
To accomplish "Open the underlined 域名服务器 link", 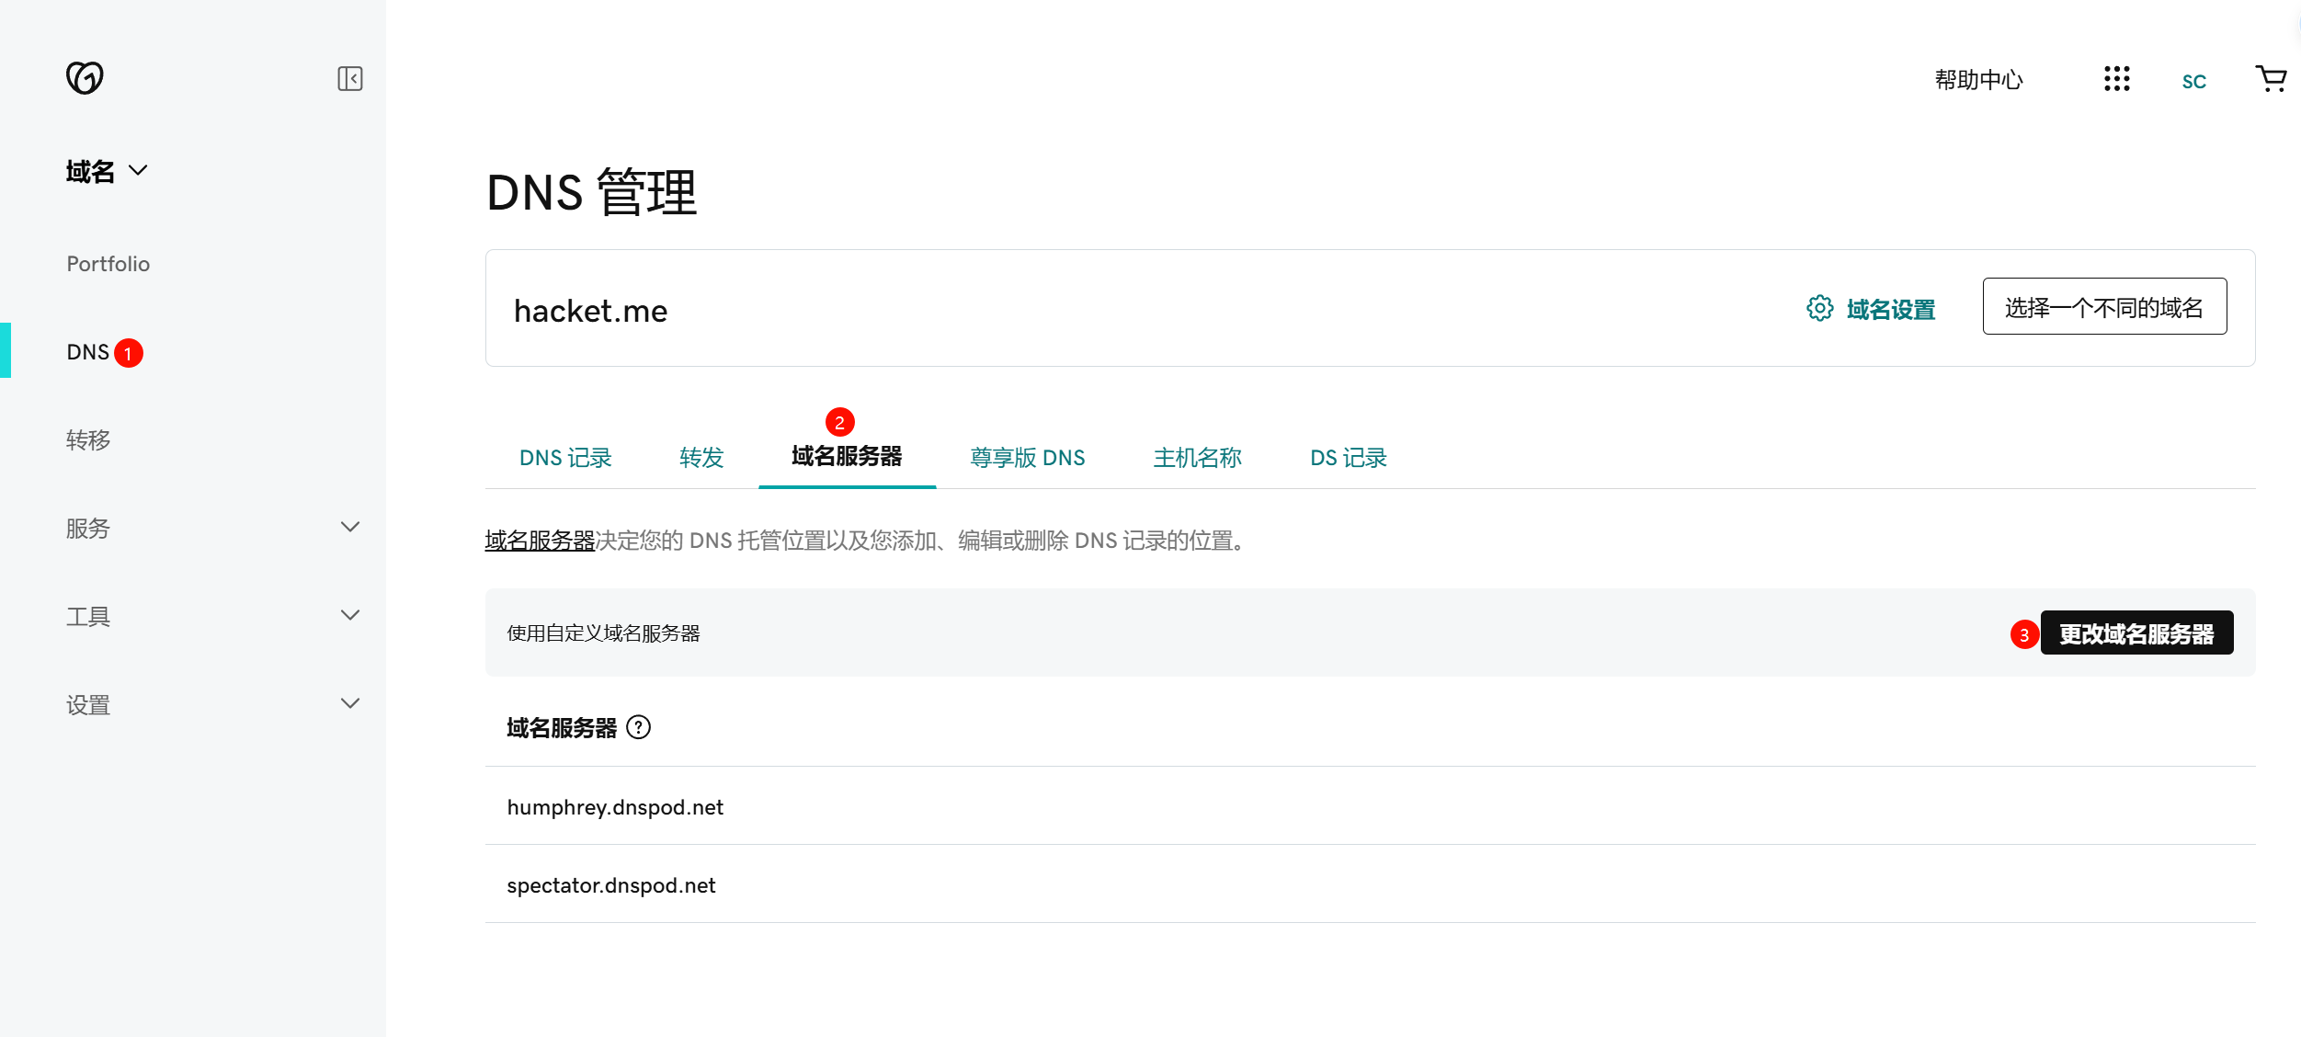I will (540, 541).
